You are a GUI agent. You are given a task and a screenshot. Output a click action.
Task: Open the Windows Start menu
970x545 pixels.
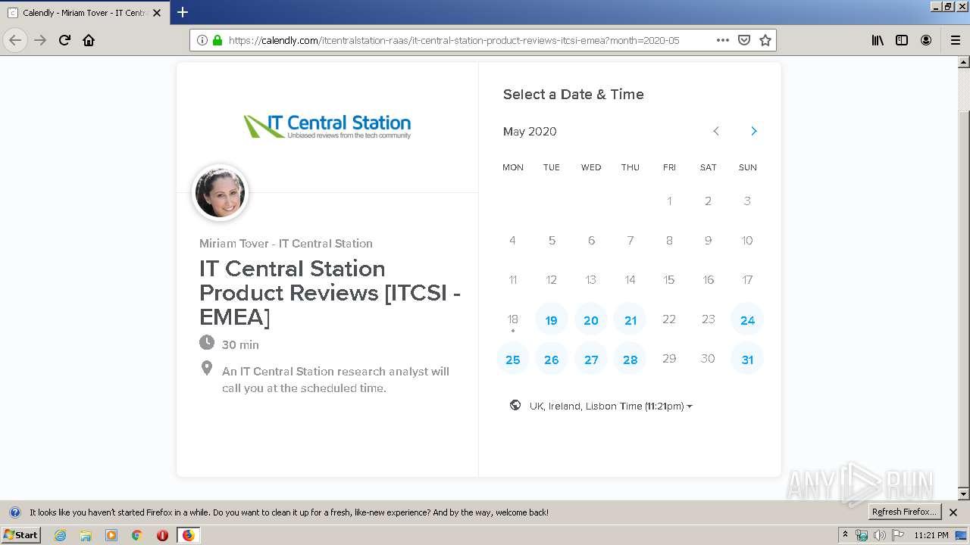pos(20,534)
